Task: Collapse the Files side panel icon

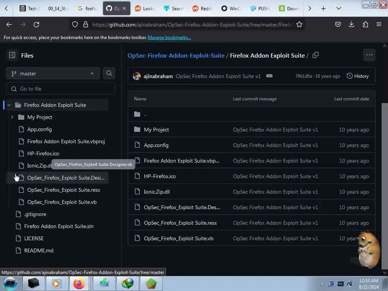Action: point(12,55)
